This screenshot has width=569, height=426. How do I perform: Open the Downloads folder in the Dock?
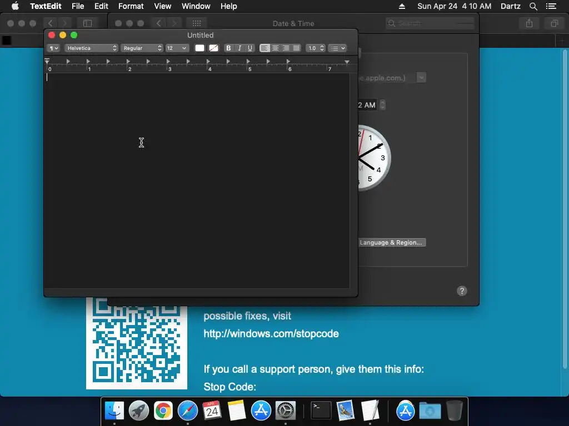click(430, 411)
